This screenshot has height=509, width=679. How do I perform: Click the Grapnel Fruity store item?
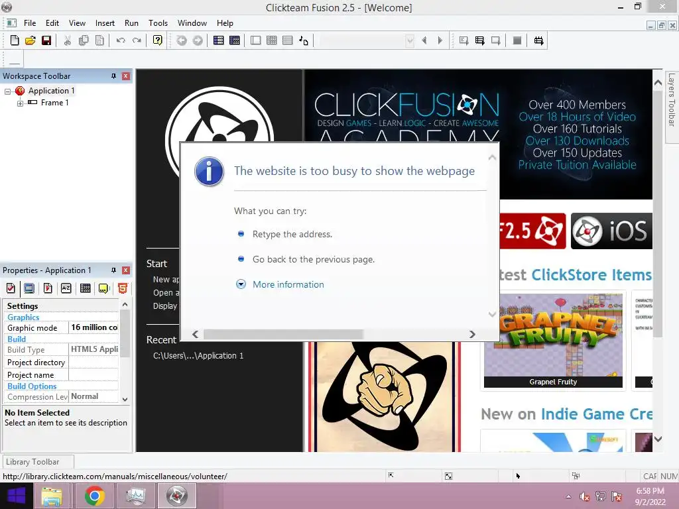(553, 340)
